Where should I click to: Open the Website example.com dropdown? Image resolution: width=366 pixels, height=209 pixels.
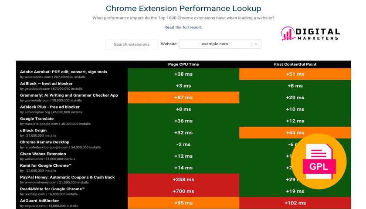220,44
